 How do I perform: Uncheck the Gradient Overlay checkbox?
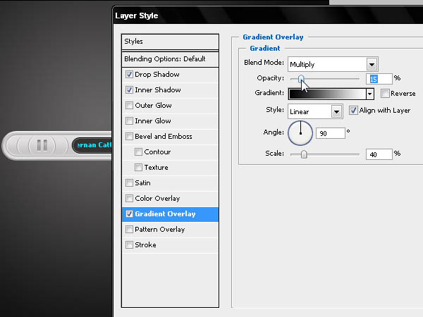129,213
